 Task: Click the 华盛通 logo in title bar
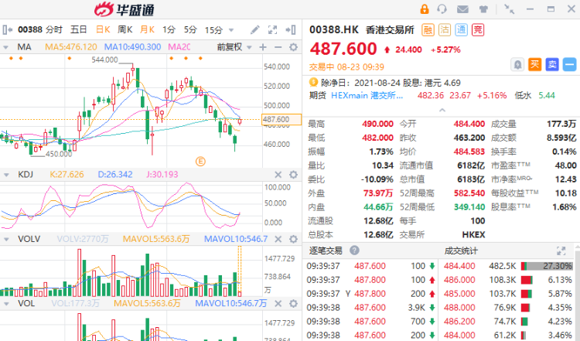(125, 9)
